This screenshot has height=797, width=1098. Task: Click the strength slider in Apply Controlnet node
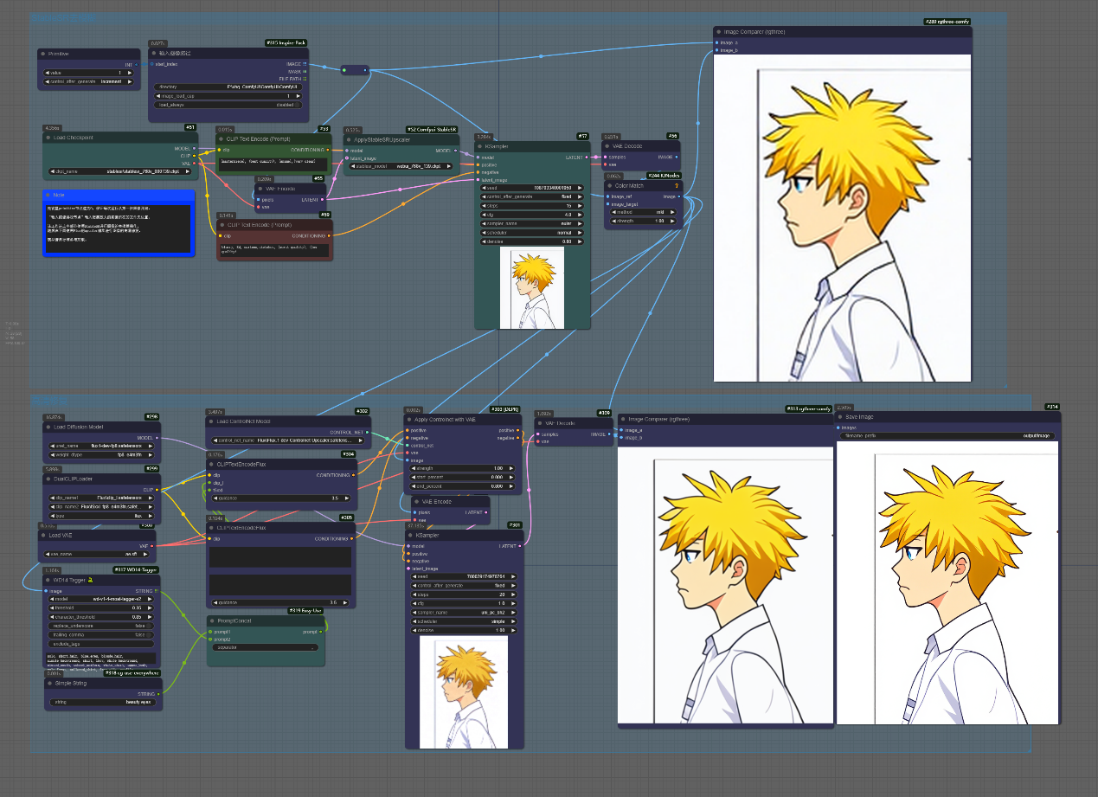tap(463, 469)
